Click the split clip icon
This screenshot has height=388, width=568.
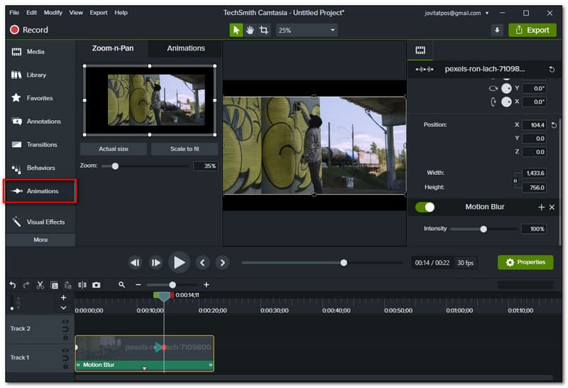click(82, 285)
